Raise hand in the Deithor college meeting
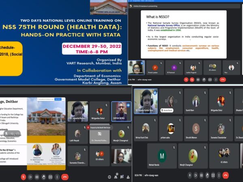The height and width of the screenshot is (182, 243). (x=44, y=177)
